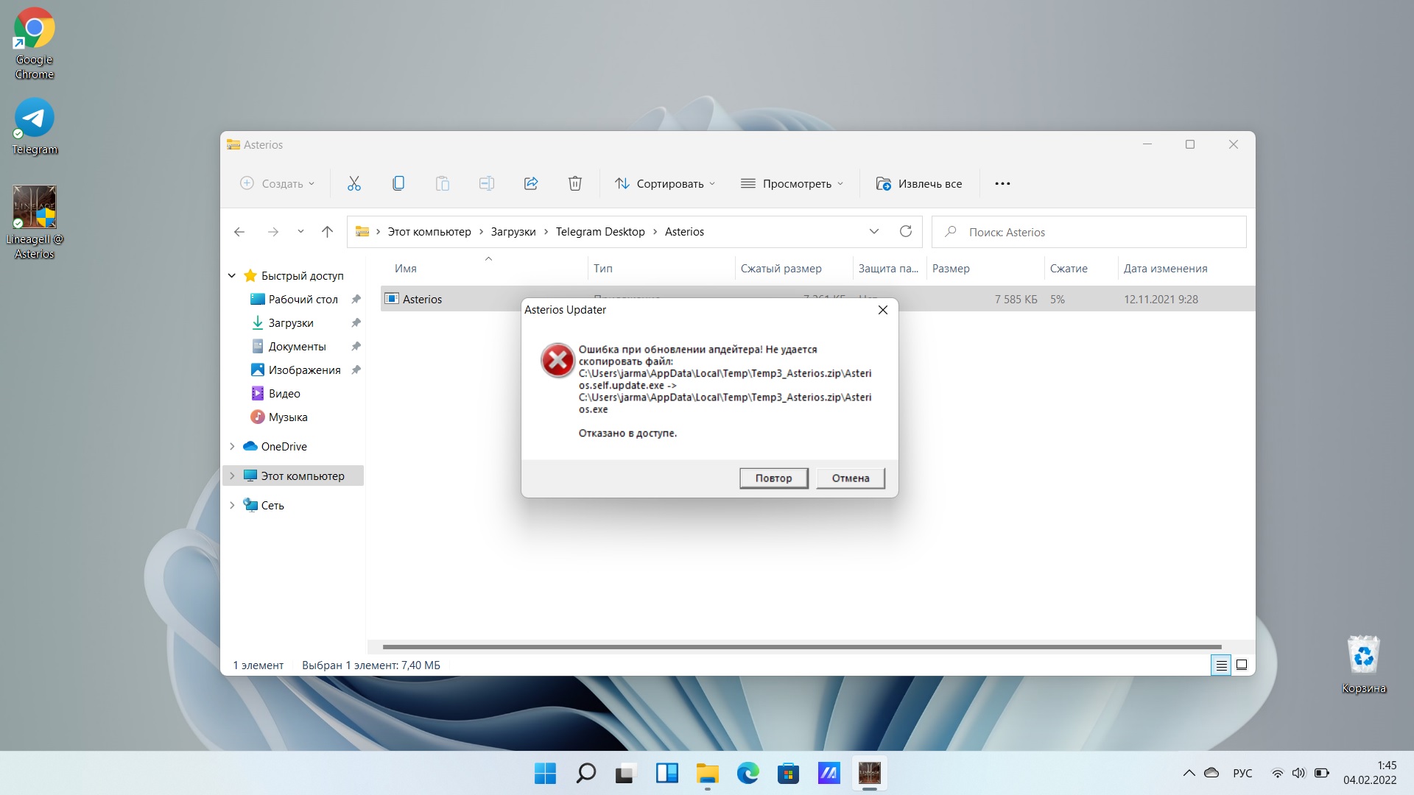Open Документы in the navigation pane
Image resolution: width=1414 pixels, height=795 pixels.
click(x=297, y=346)
